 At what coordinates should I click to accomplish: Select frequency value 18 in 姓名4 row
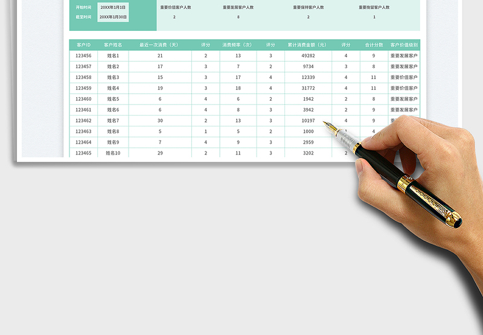[x=238, y=88]
